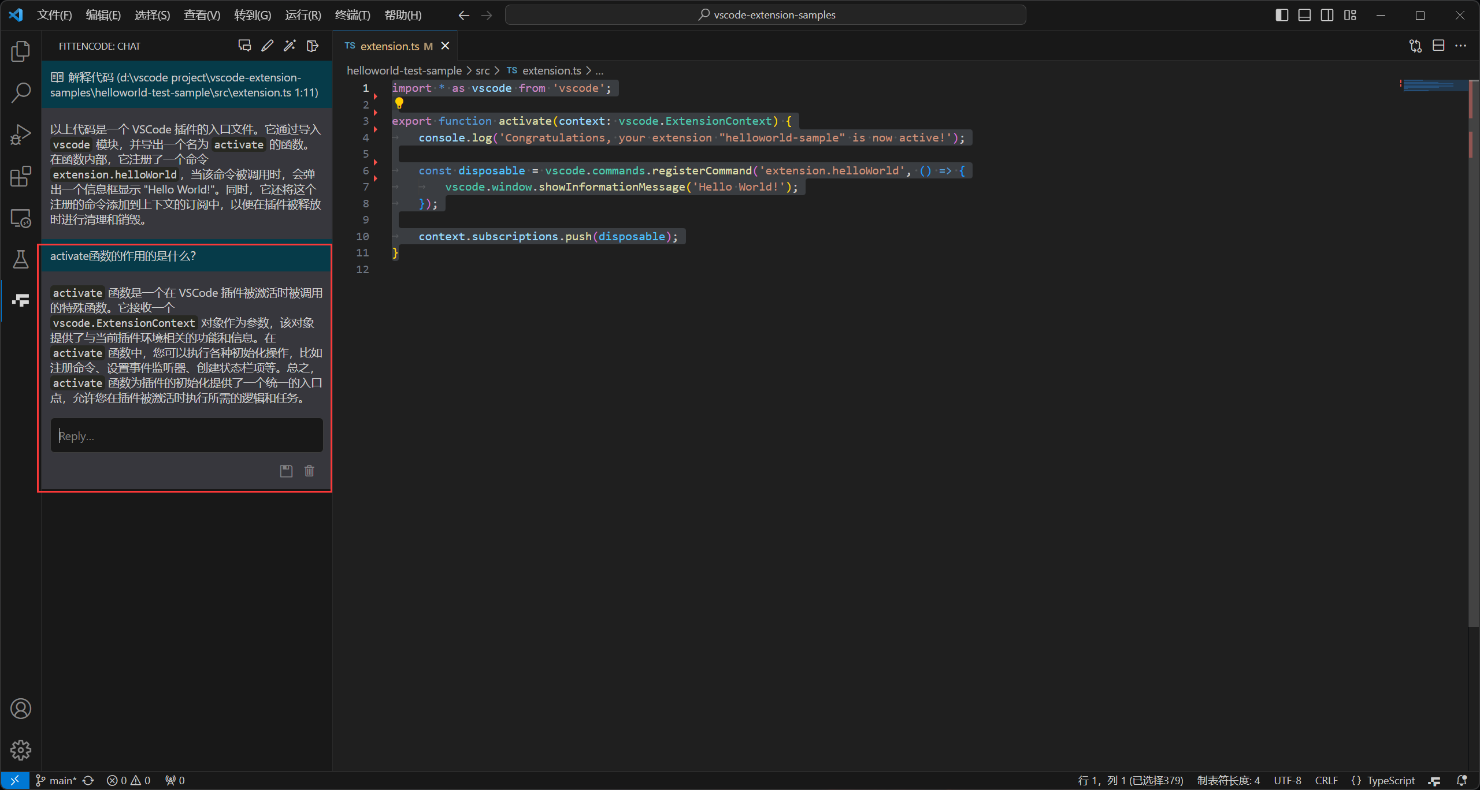Viewport: 1480px width, 790px height.
Task: Click the rightmost header icon in the Fitten Code chat panel
Action: point(313,46)
